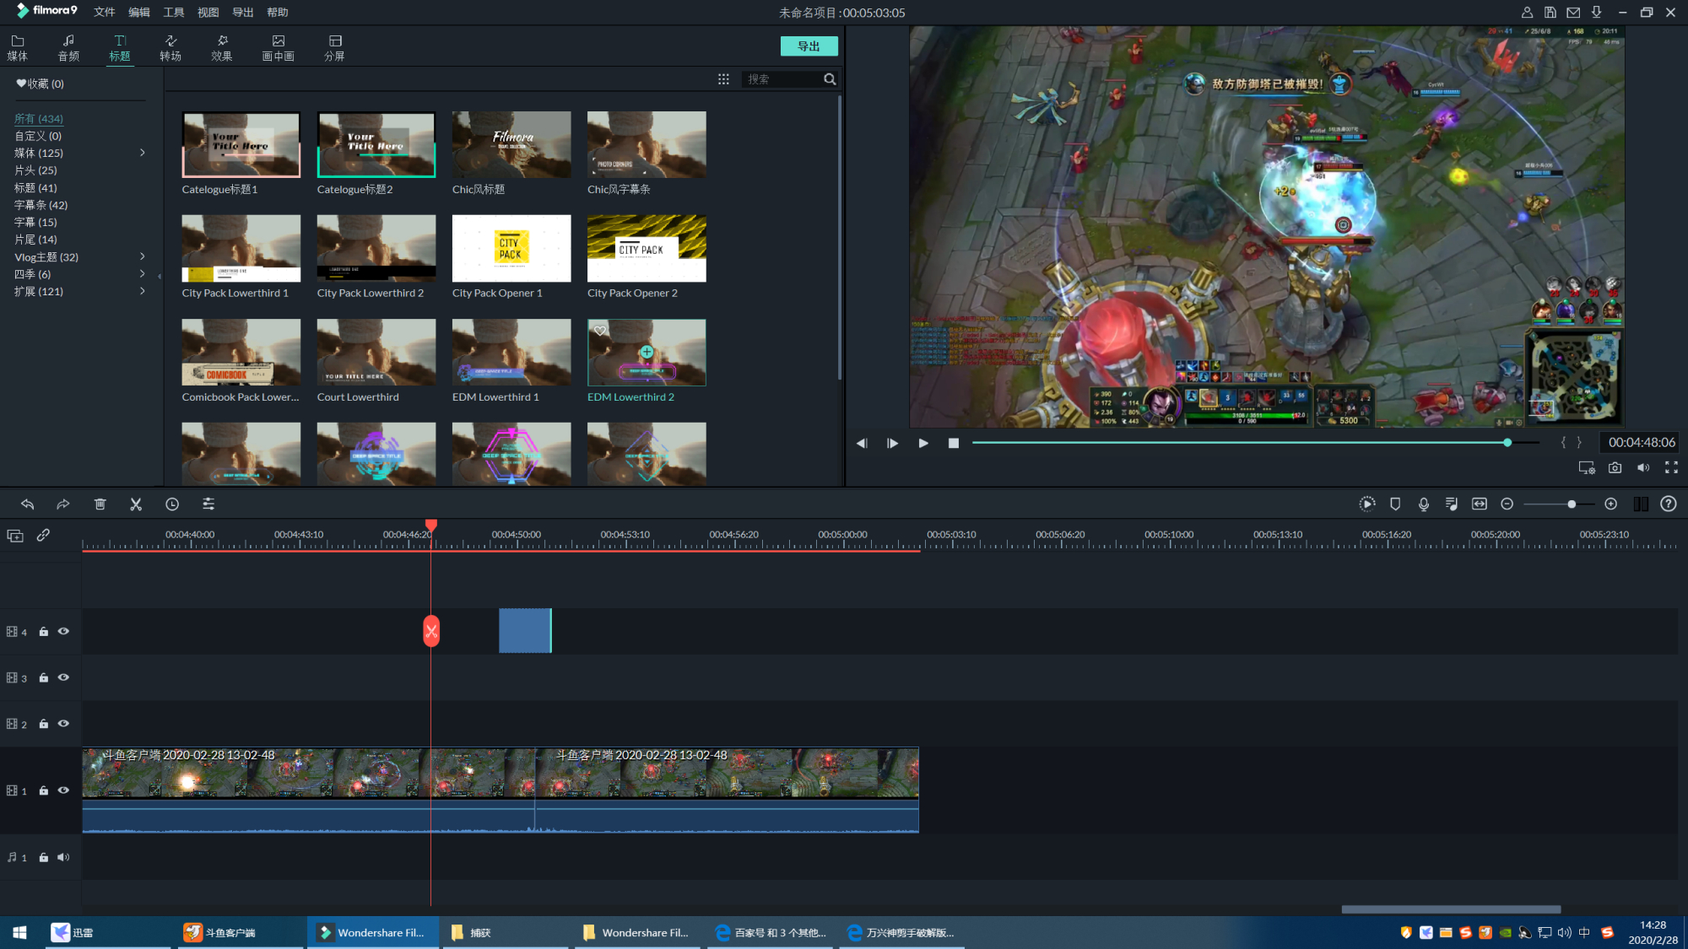
Task: Click the 导出 export button
Action: coord(809,46)
